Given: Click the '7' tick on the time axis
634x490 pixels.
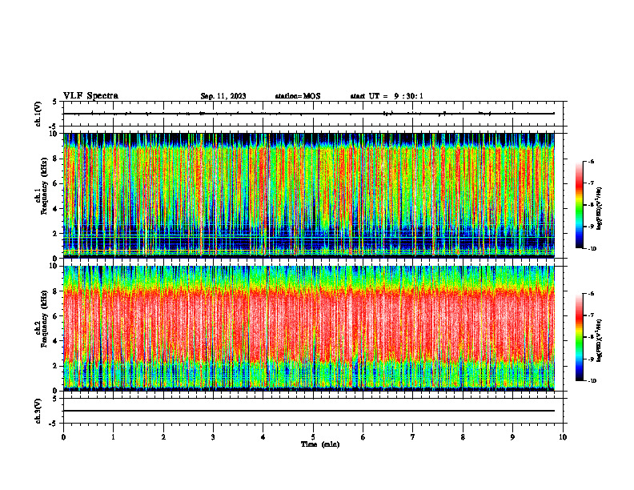Looking at the screenshot, I should tap(413, 437).
